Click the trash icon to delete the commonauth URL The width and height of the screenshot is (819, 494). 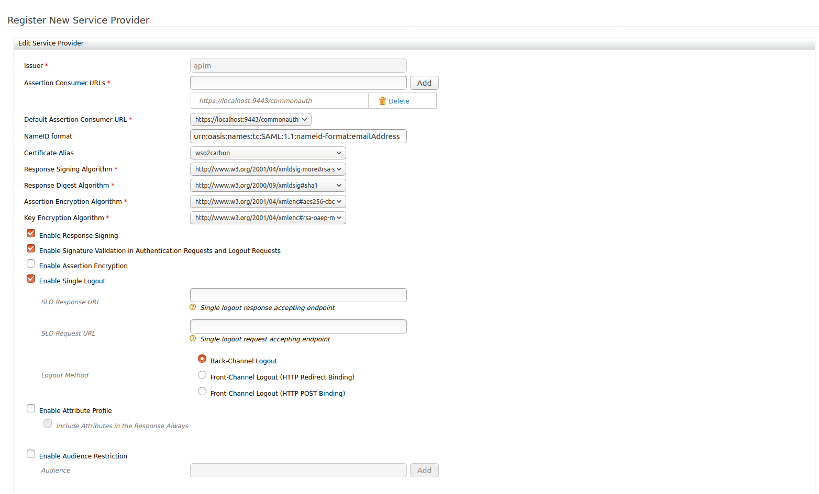(382, 100)
